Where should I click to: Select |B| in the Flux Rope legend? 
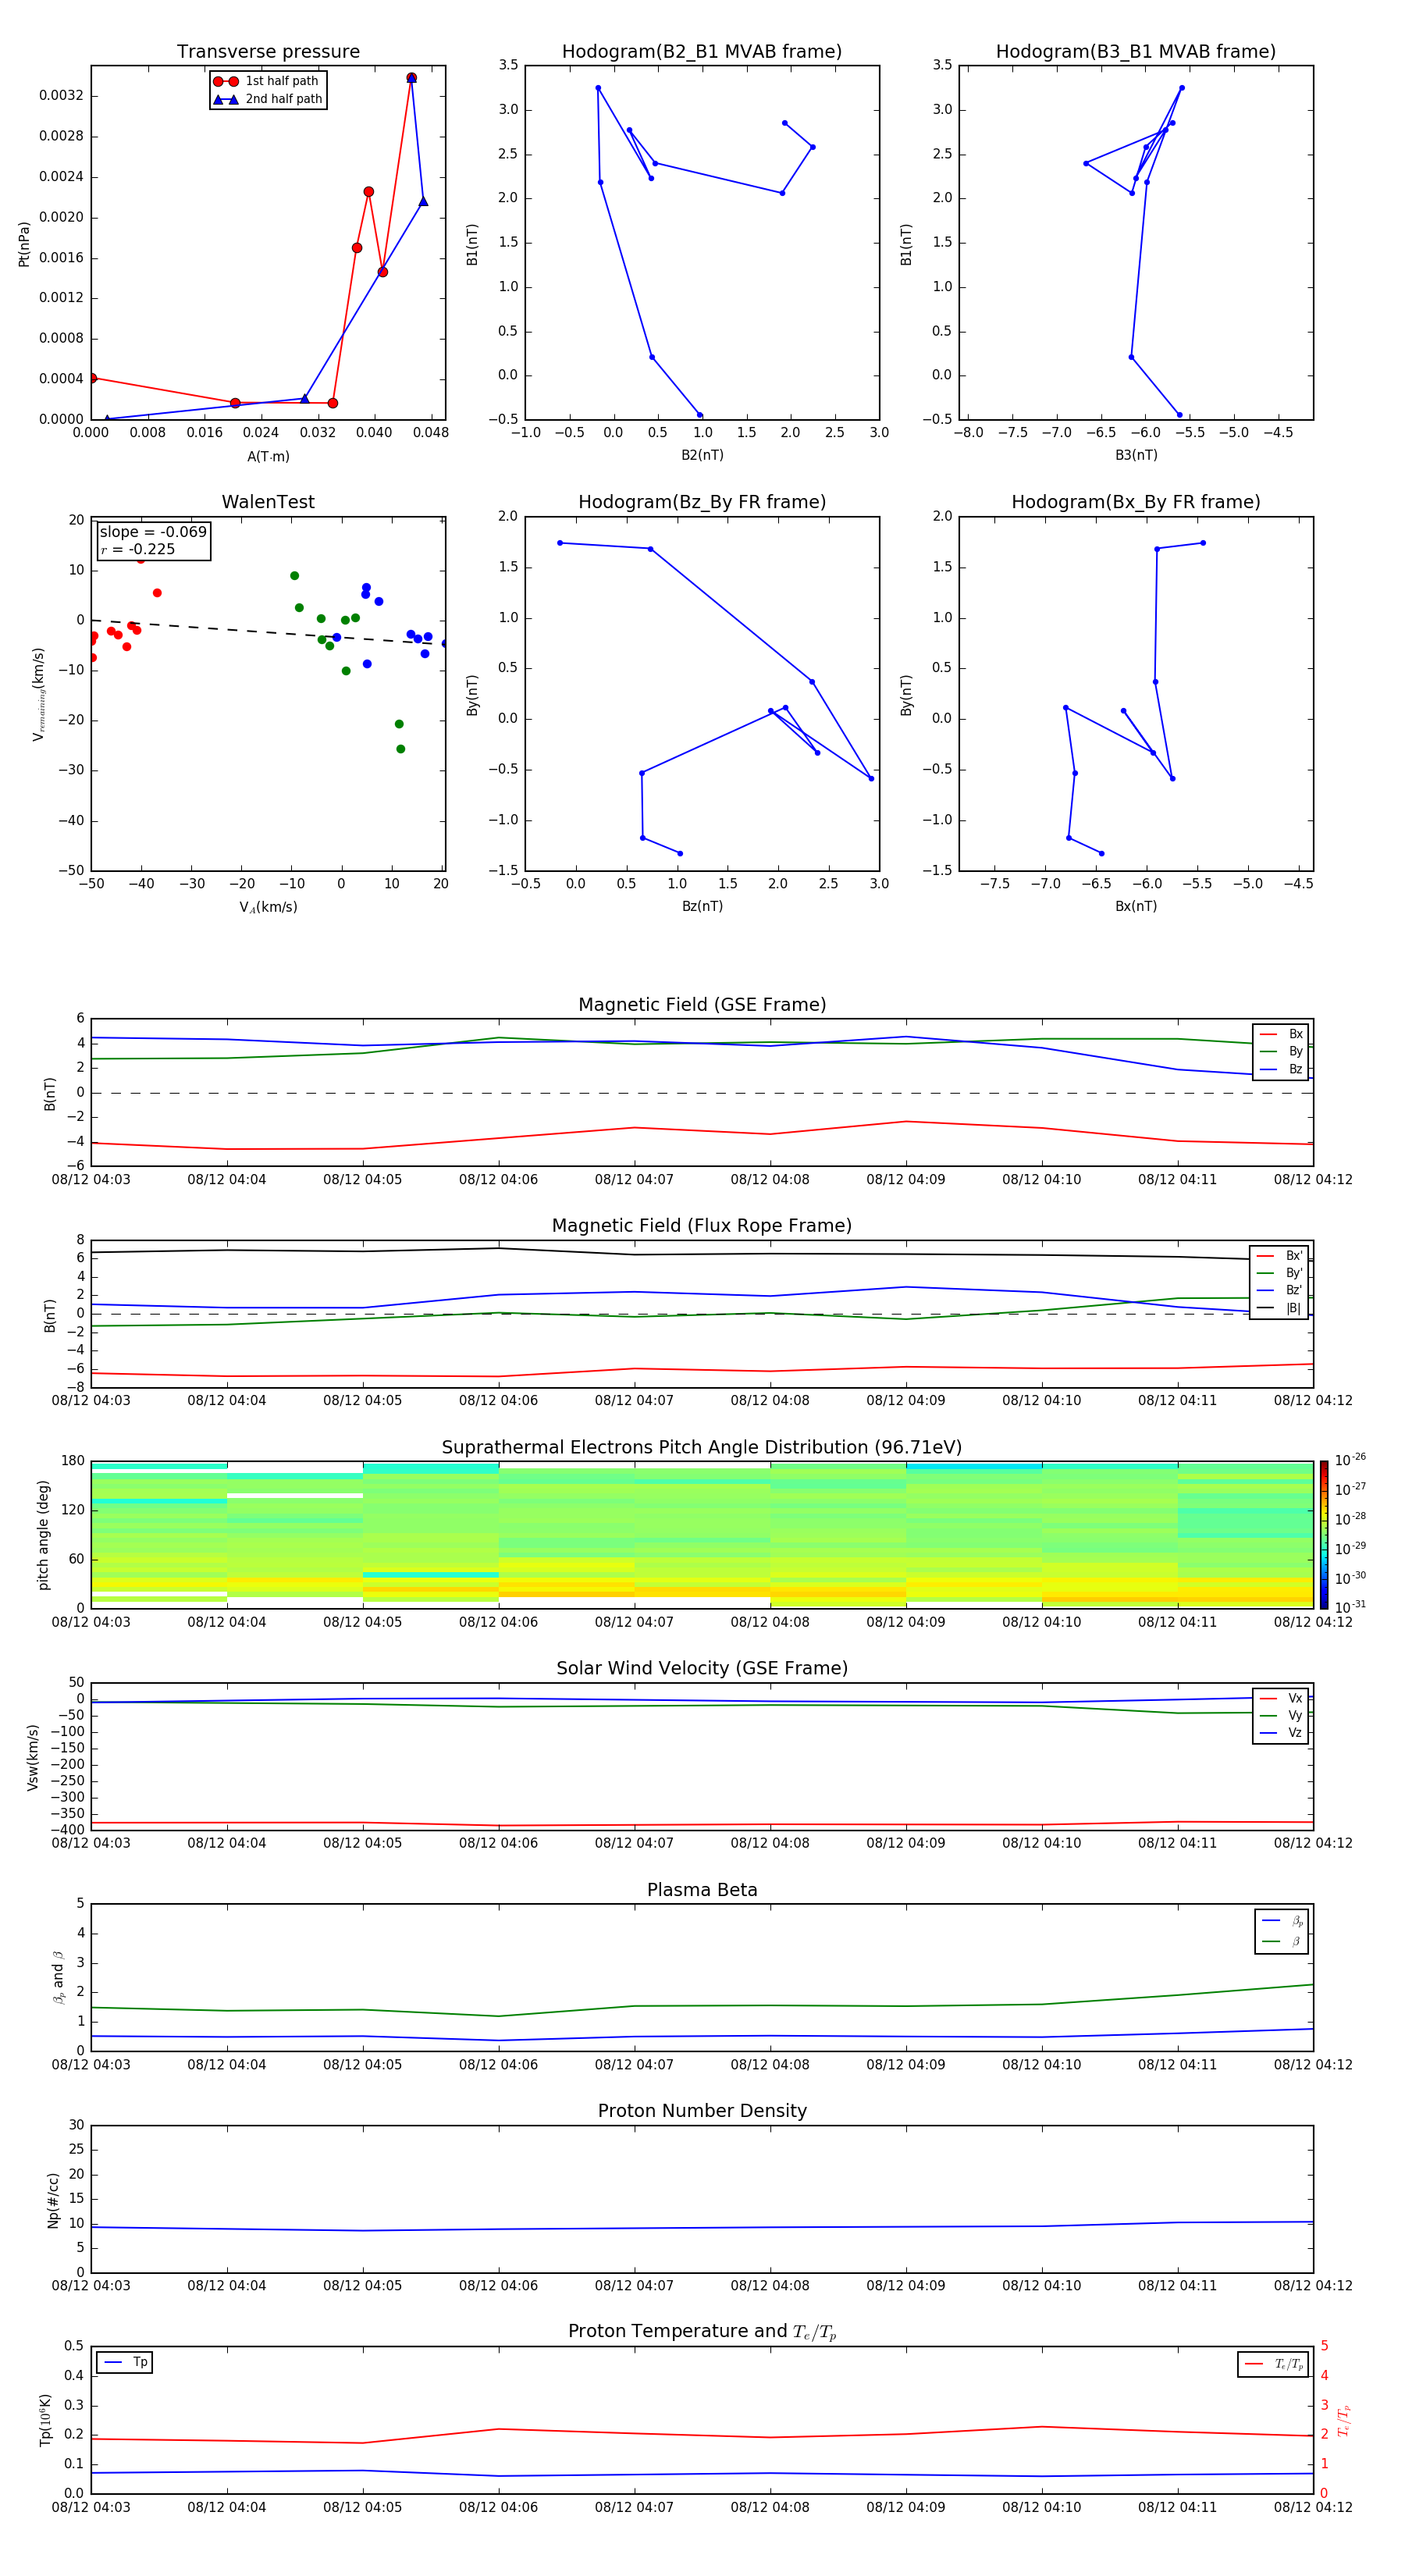click(x=1279, y=1308)
